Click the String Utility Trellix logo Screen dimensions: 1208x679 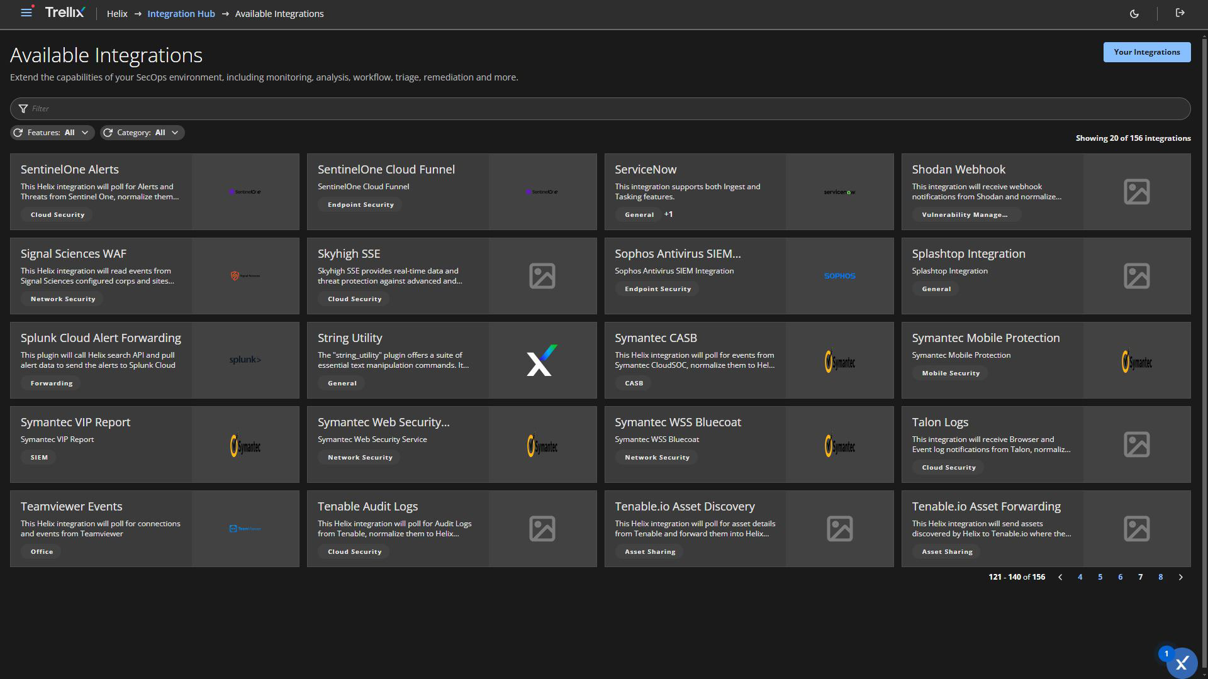(542, 360)
